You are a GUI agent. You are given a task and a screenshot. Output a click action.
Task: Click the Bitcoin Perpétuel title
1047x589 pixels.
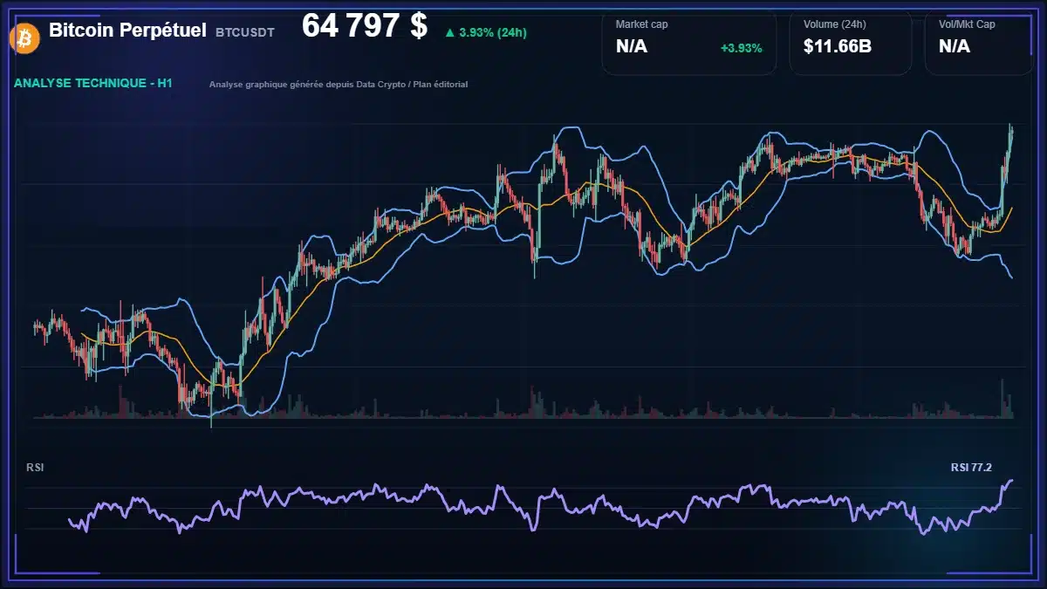tap(127, 31)
